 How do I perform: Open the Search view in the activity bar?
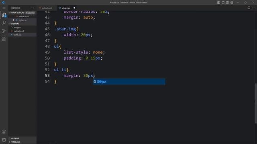coord(4,23)
